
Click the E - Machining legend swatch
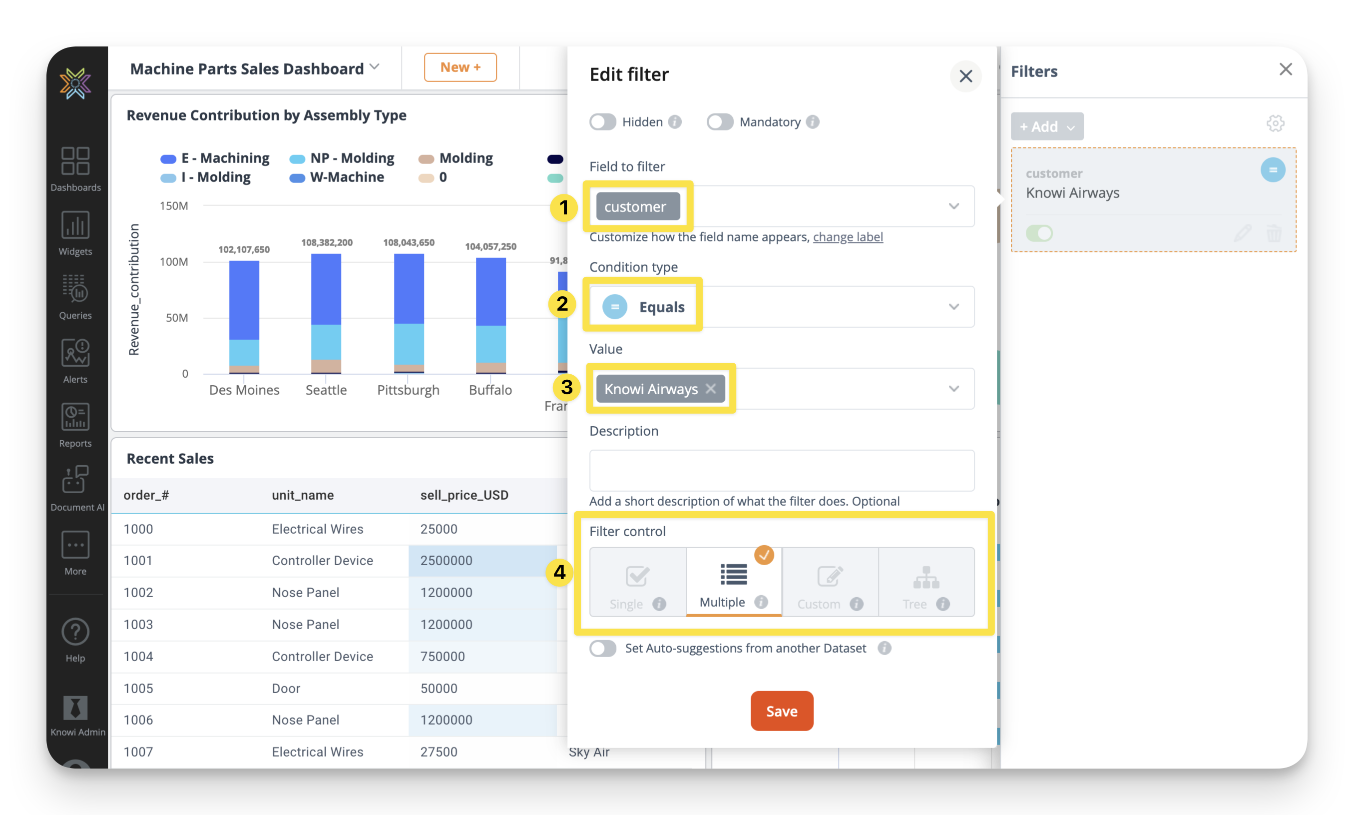pyautogui.click(x=168, y=159)
